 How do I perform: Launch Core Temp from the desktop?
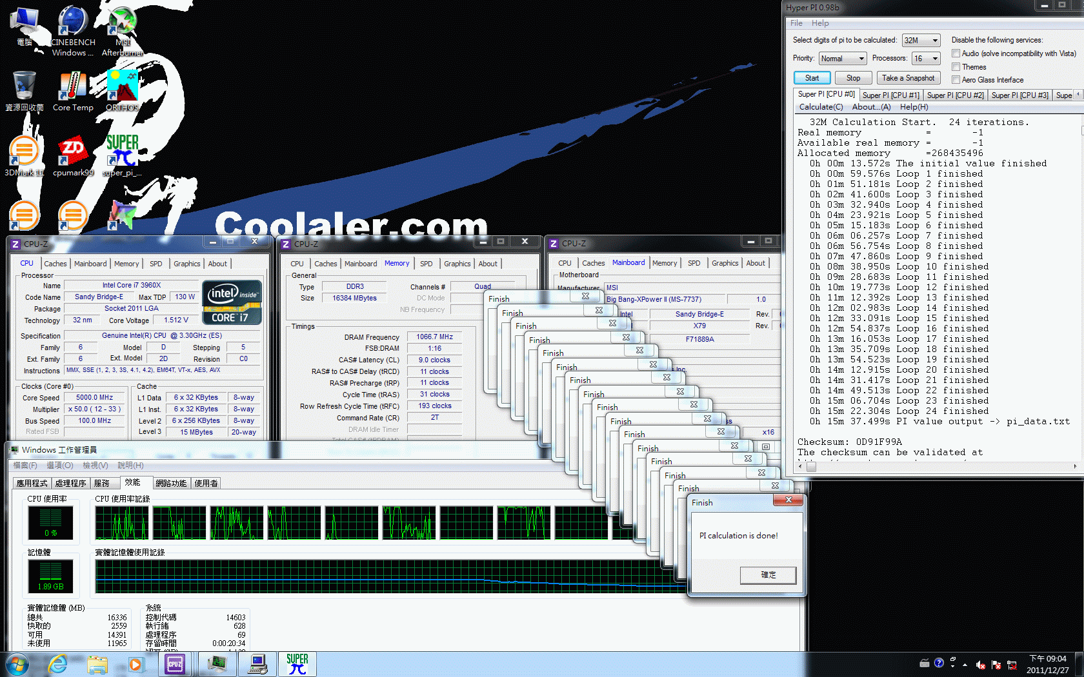pyautogui.click(x=73, y=92)
